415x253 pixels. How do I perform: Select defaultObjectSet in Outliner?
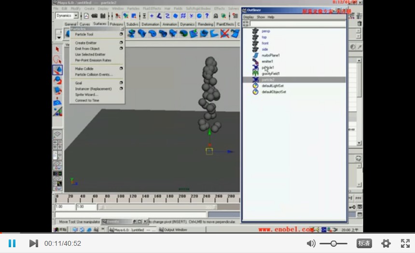tap(274, 92)
